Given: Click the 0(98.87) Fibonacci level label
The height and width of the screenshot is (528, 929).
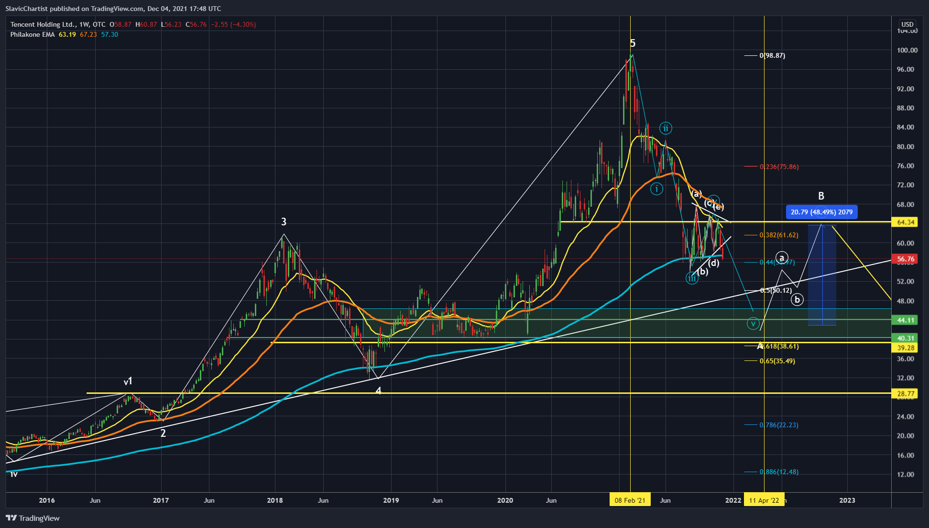Looking at the screenshot, I should click(772, 55).
